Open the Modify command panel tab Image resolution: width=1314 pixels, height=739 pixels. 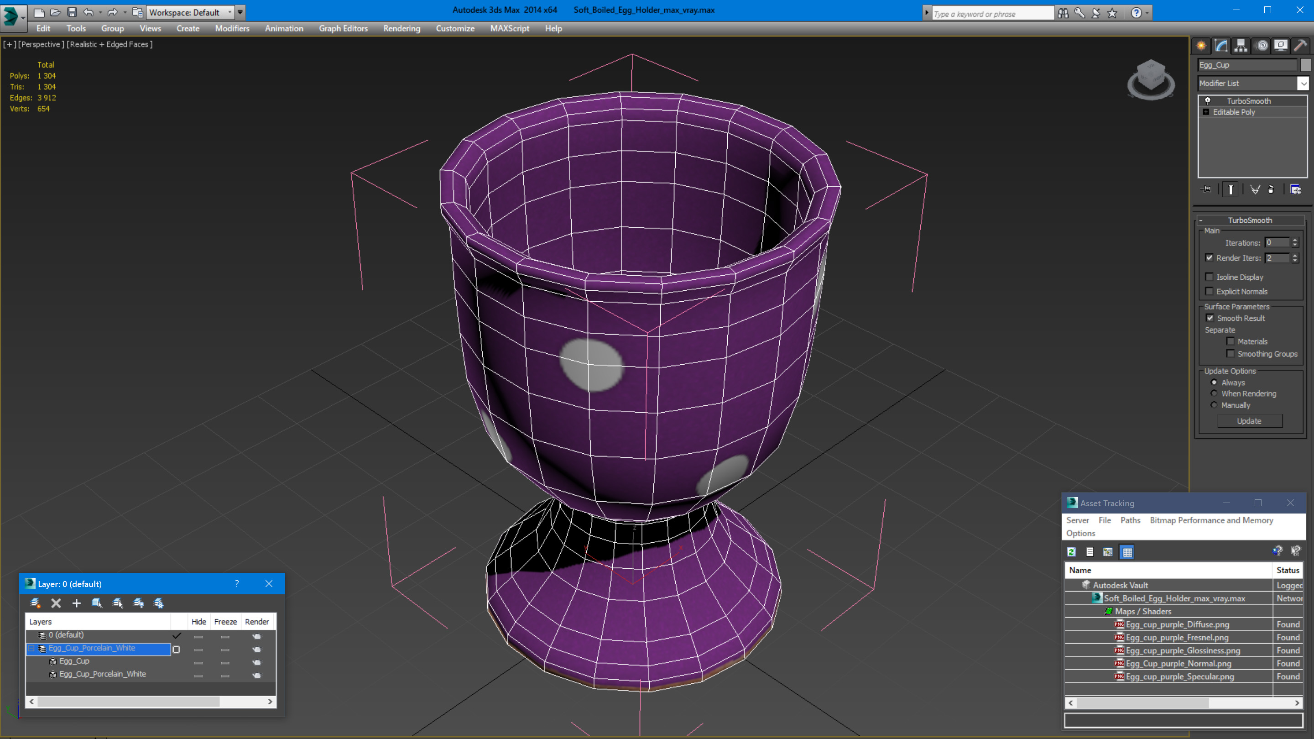(x=1220, y=46)
